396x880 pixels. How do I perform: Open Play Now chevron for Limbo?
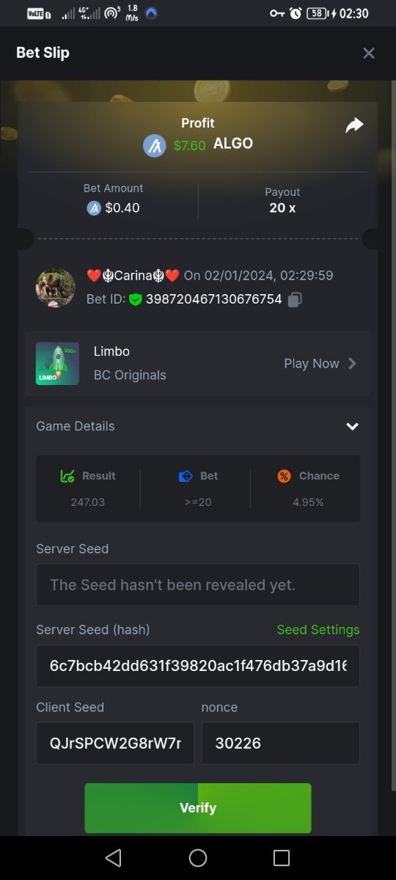click(352, 364)
